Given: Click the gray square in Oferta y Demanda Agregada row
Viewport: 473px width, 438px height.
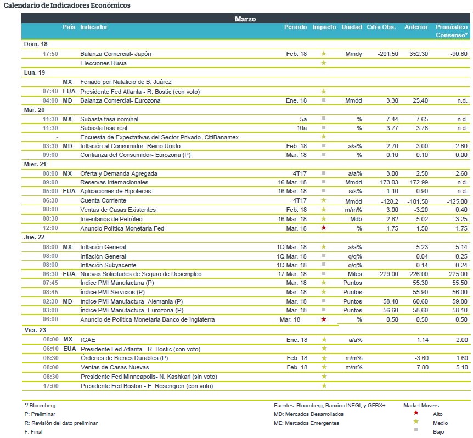Looking at the screenshot, I should 324,173.
